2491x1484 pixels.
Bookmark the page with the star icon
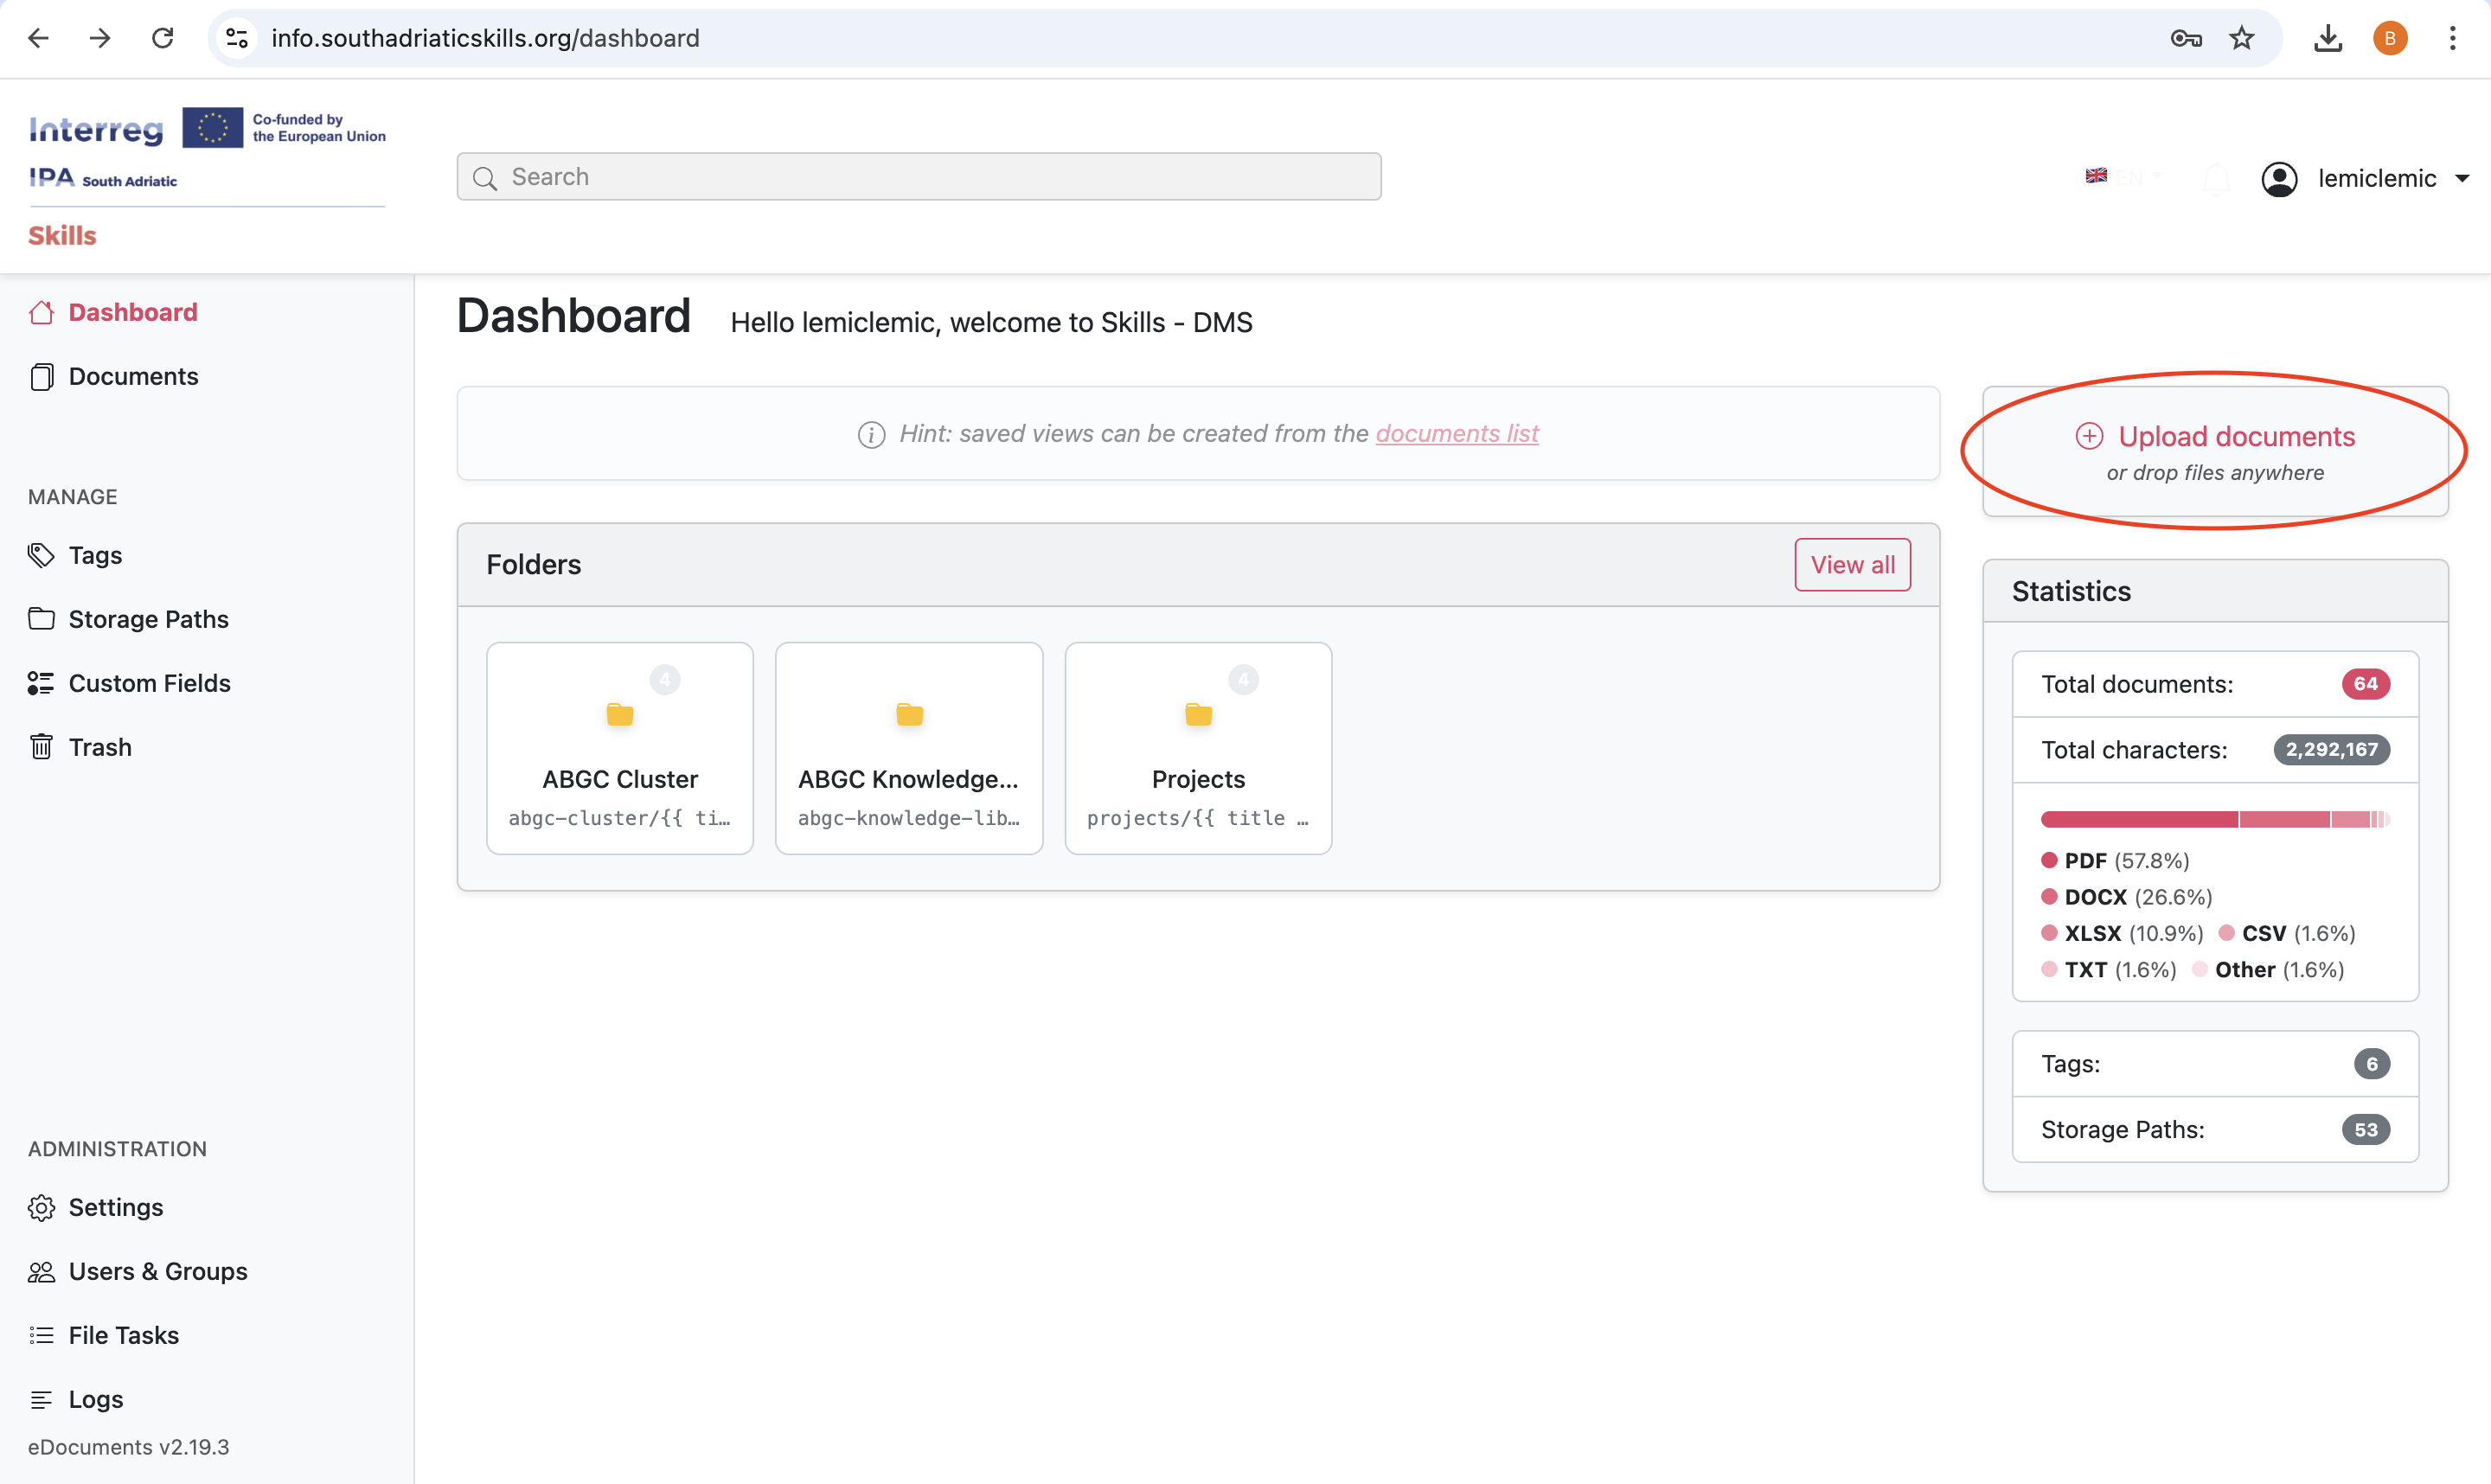pos(2241,38)
